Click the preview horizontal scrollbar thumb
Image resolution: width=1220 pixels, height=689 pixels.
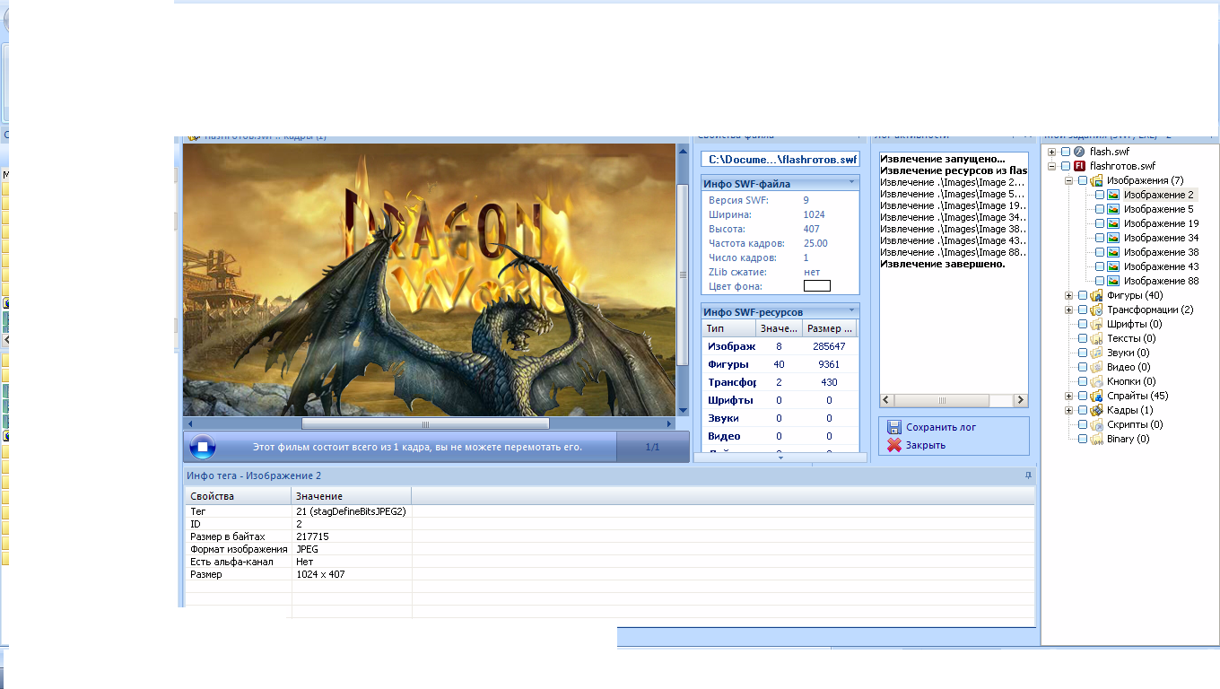click(x=425, y=423)
